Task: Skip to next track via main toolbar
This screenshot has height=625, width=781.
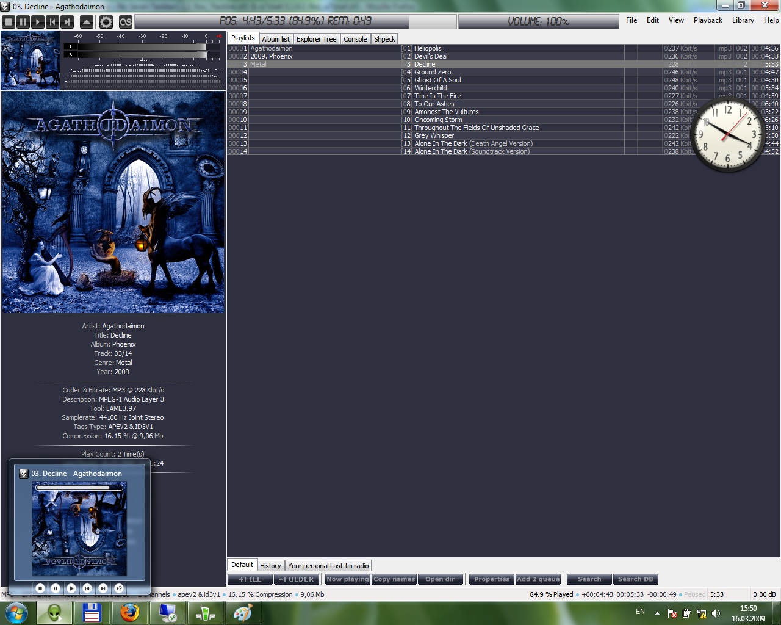Action: pos(67,22)
